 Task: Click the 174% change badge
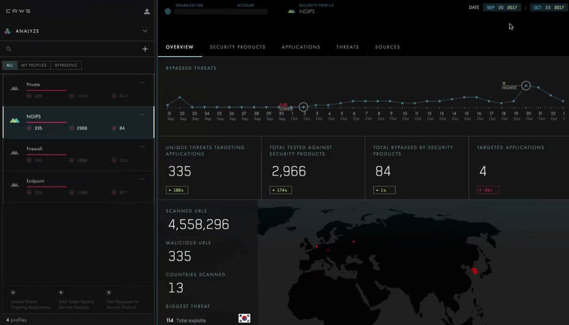coord(281,190)
